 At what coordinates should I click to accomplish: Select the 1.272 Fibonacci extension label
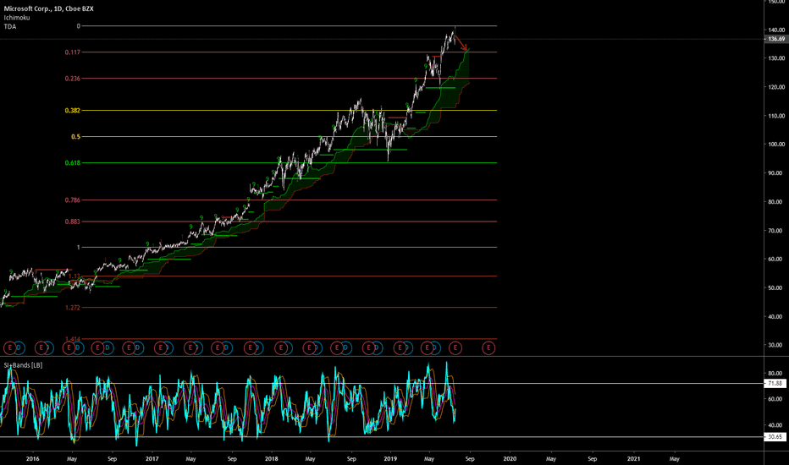point(73,308)
